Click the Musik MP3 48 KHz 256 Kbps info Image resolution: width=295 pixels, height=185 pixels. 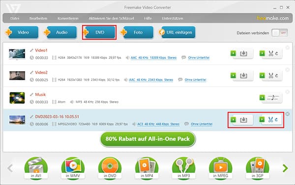pyautogui.click(x=97, y=102)
